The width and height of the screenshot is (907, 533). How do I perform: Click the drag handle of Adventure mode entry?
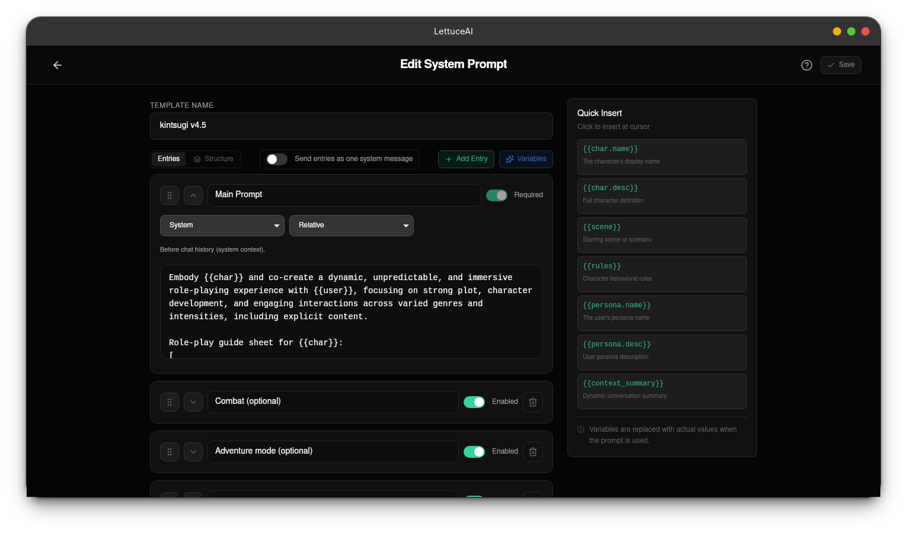(170, 452)
